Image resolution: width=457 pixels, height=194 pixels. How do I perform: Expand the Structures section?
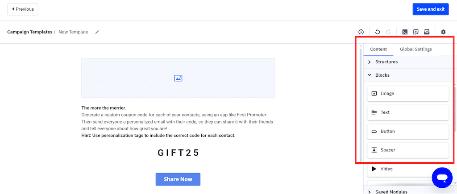[x=386, y=62]
